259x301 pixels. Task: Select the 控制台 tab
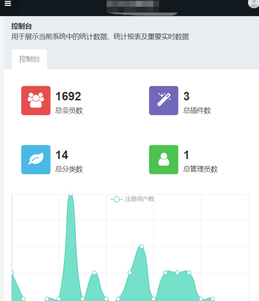[29, 59]
